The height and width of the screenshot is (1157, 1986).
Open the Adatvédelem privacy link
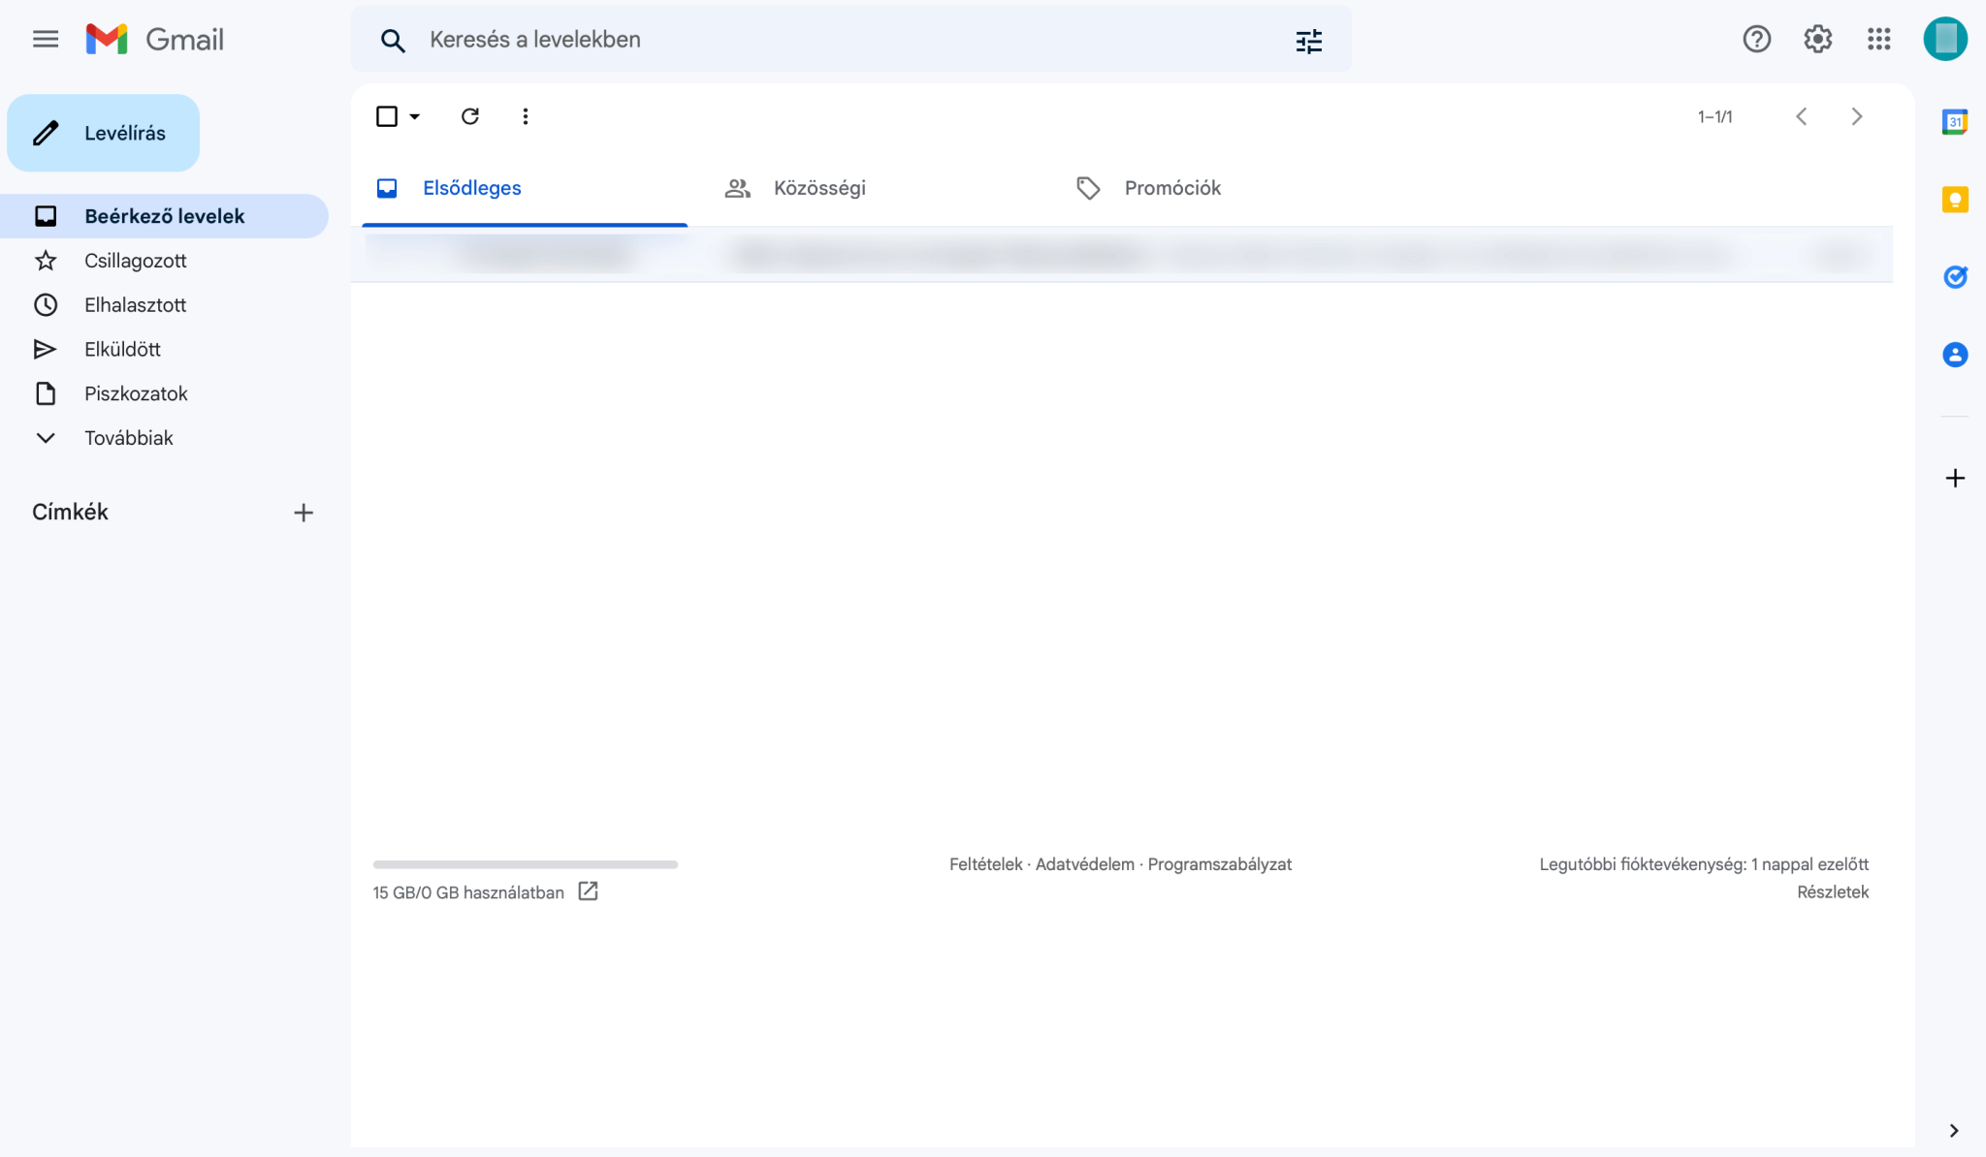click(1083, 863)
